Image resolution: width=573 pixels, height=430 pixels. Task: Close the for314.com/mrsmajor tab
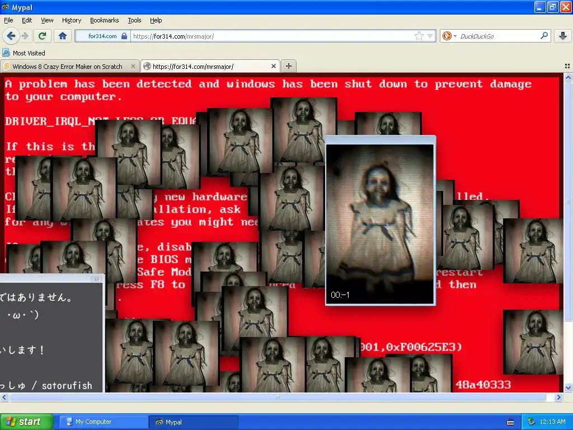(x=273, y=66)
